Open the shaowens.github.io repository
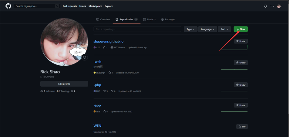The image size is (289, 137). (x=108, y=42)
